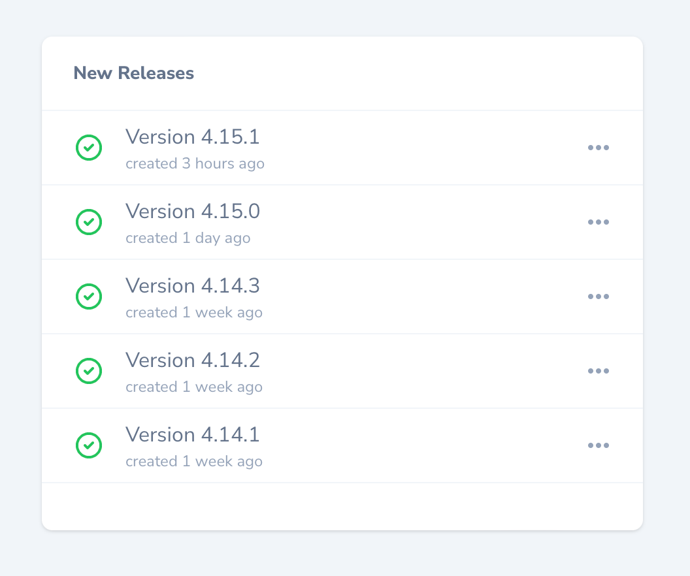Viewport: 690px width, 576px height.
Task: Click the New Releases heading
Action: tap(133, 73)
